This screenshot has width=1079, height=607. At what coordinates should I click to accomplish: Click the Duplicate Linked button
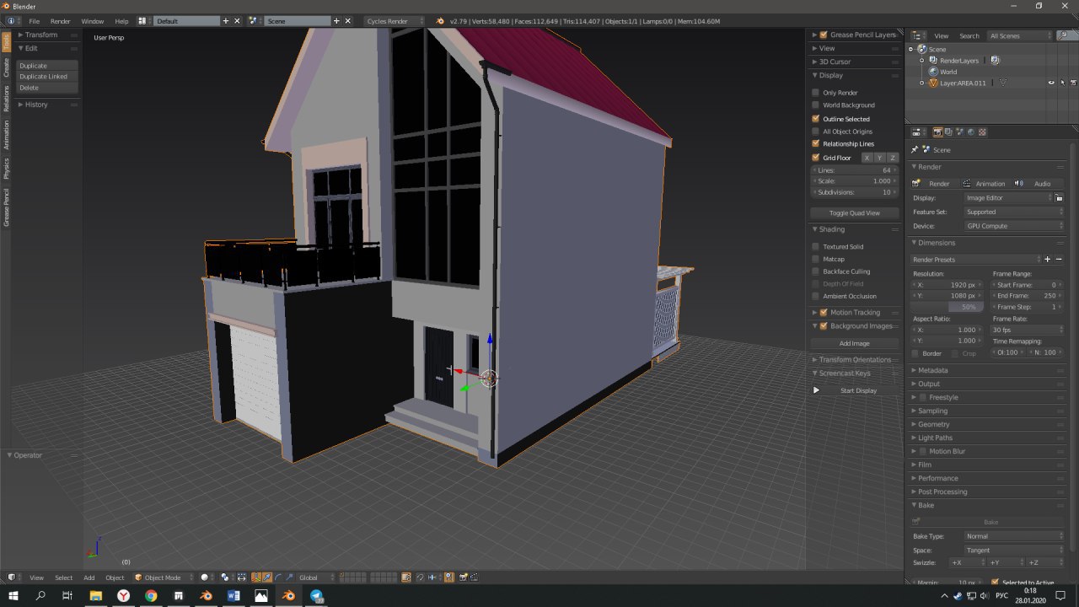(47, 77)
